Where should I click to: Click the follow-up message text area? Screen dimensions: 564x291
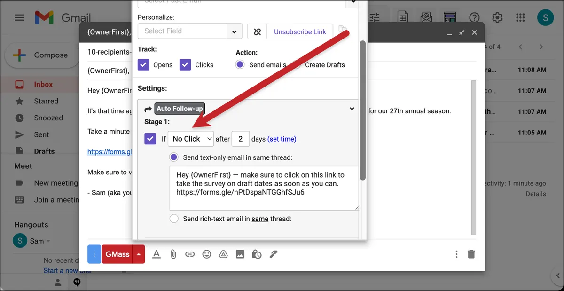coord(264,188)
